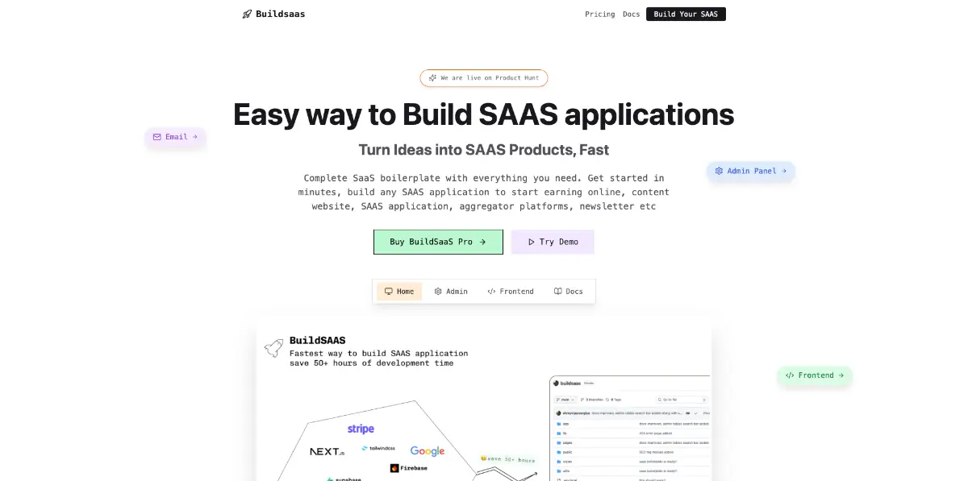Click the Turn Ideas into SAAS Products, Fast subtitle

(x=484, y=150)
